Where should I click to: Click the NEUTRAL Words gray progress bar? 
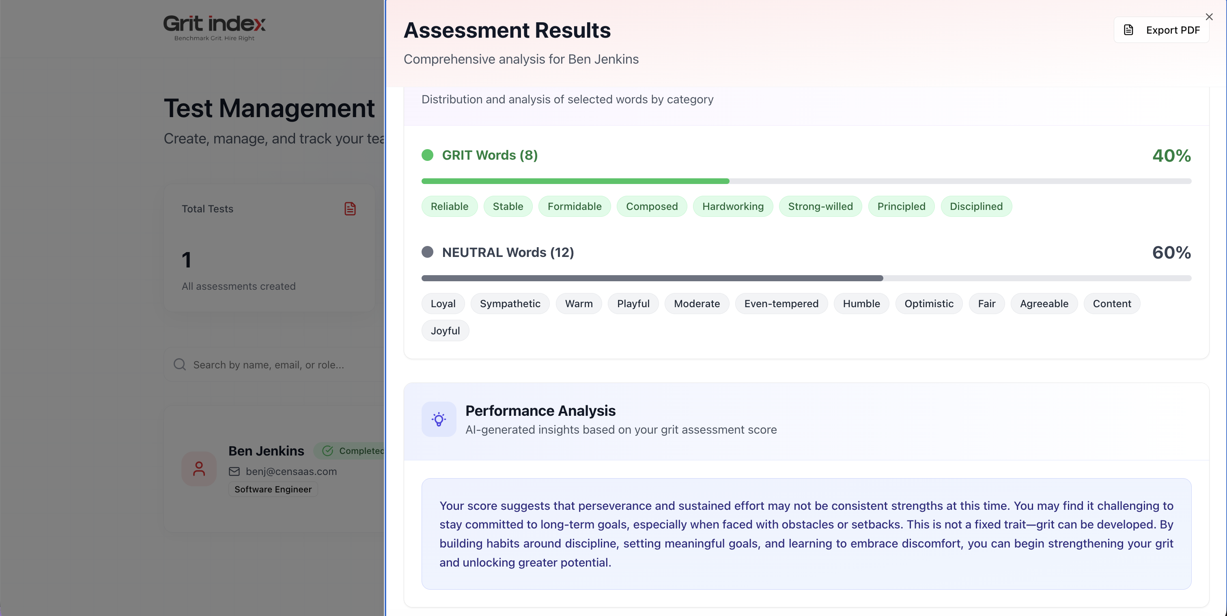(x=652, y=278)
